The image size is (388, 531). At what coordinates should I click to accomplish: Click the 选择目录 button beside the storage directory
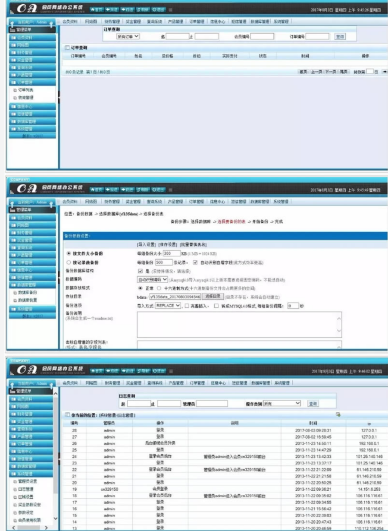click(212, 297)
